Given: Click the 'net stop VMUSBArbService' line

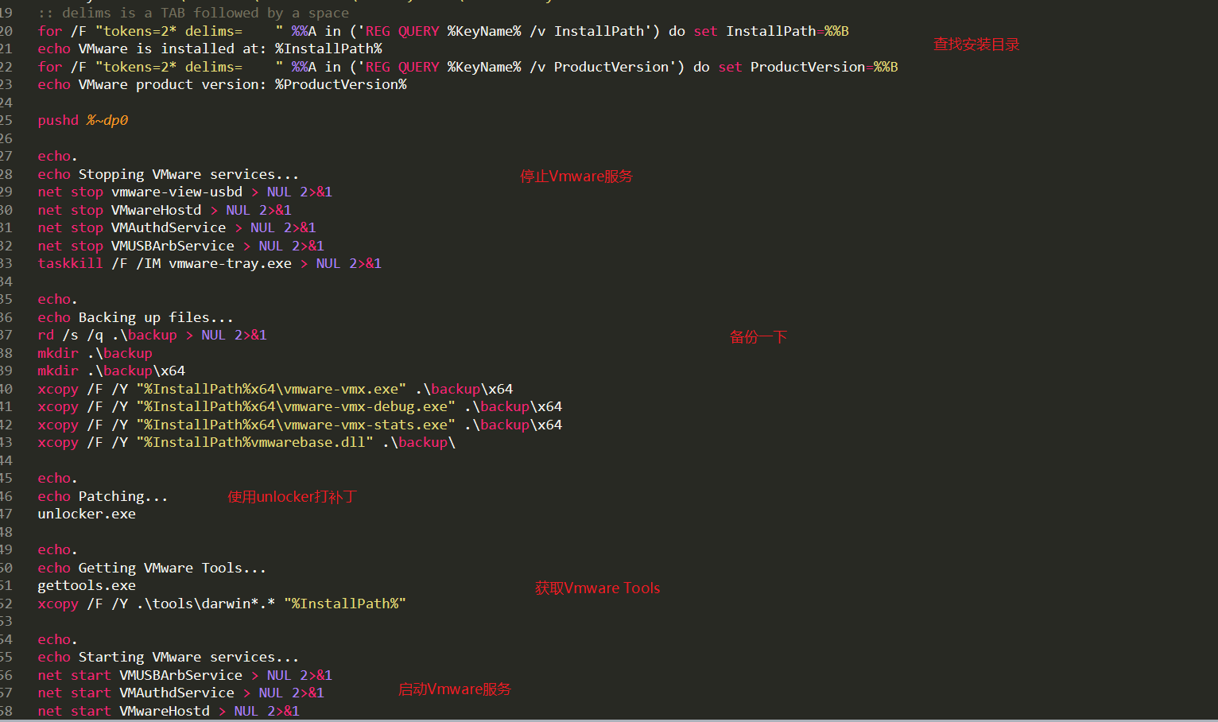Looking at the screenshot, I should click(181, 246).
